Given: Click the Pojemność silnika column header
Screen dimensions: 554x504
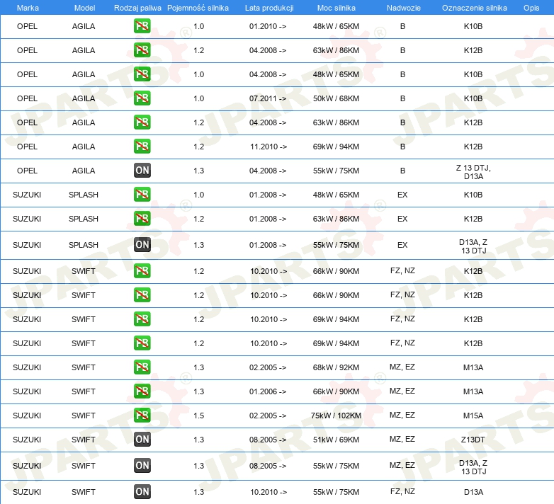Looking at the screenshot, I should point(198,8).
